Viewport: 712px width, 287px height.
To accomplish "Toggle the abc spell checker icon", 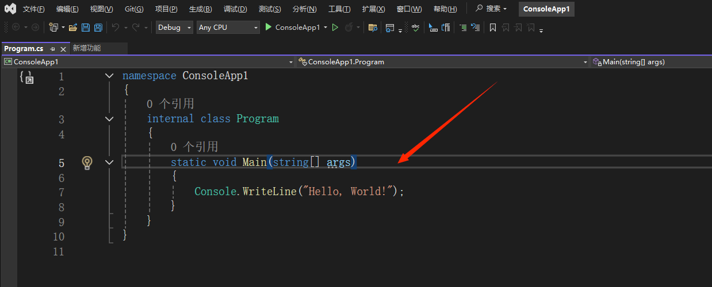I will (x=415, y=28).
